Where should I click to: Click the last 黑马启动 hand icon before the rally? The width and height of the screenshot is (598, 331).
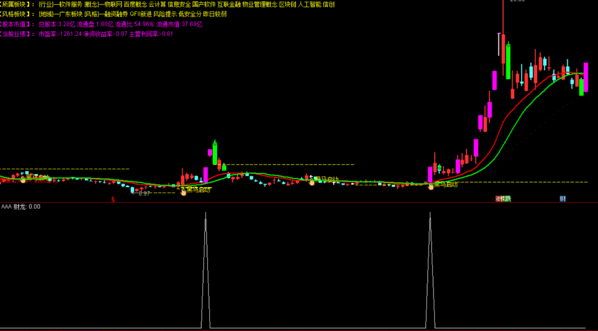(x=431, y=186)
